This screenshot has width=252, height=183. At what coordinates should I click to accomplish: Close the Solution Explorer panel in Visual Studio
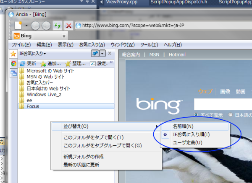coord(93,1)
